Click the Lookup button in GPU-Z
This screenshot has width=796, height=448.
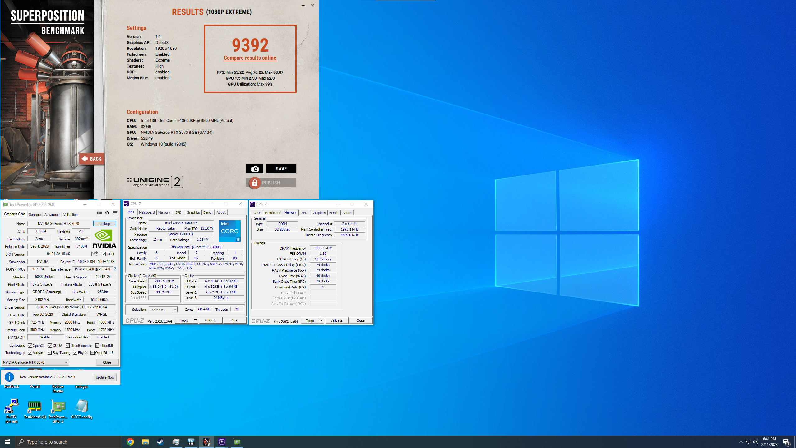[104, 224]
